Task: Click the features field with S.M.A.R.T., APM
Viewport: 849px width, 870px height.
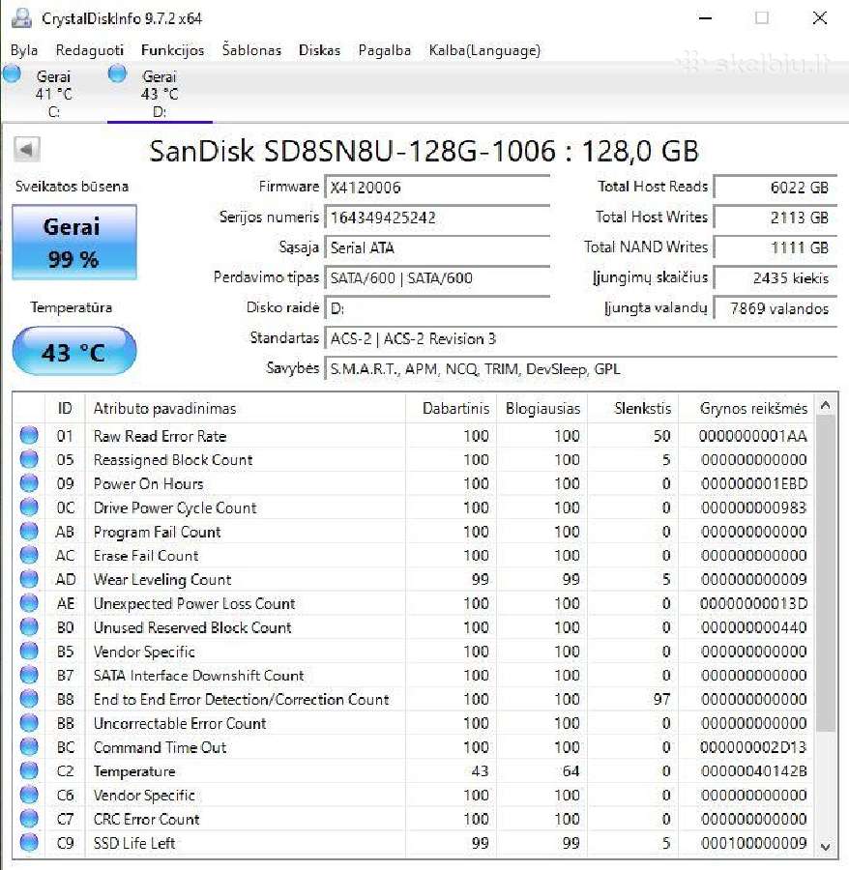Action: pos(580,369)
